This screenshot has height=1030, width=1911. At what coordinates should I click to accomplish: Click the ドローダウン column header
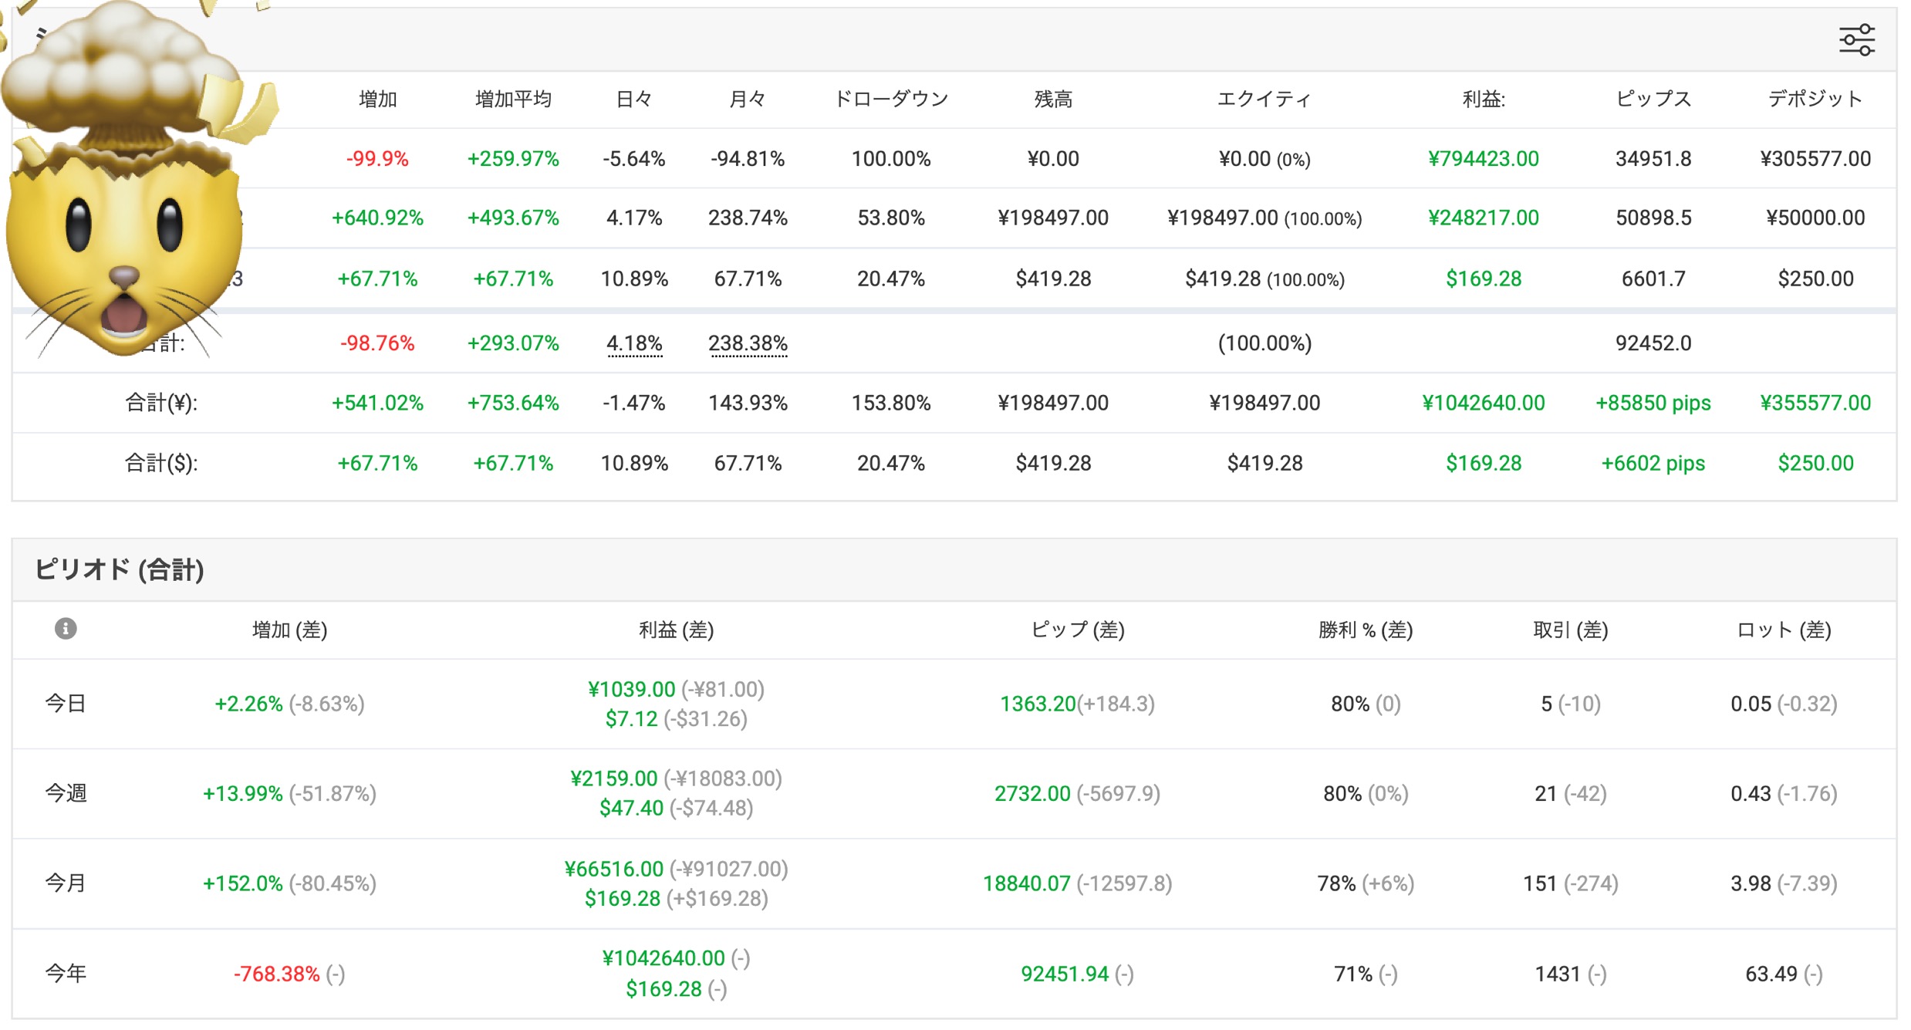tap(891, 99)
